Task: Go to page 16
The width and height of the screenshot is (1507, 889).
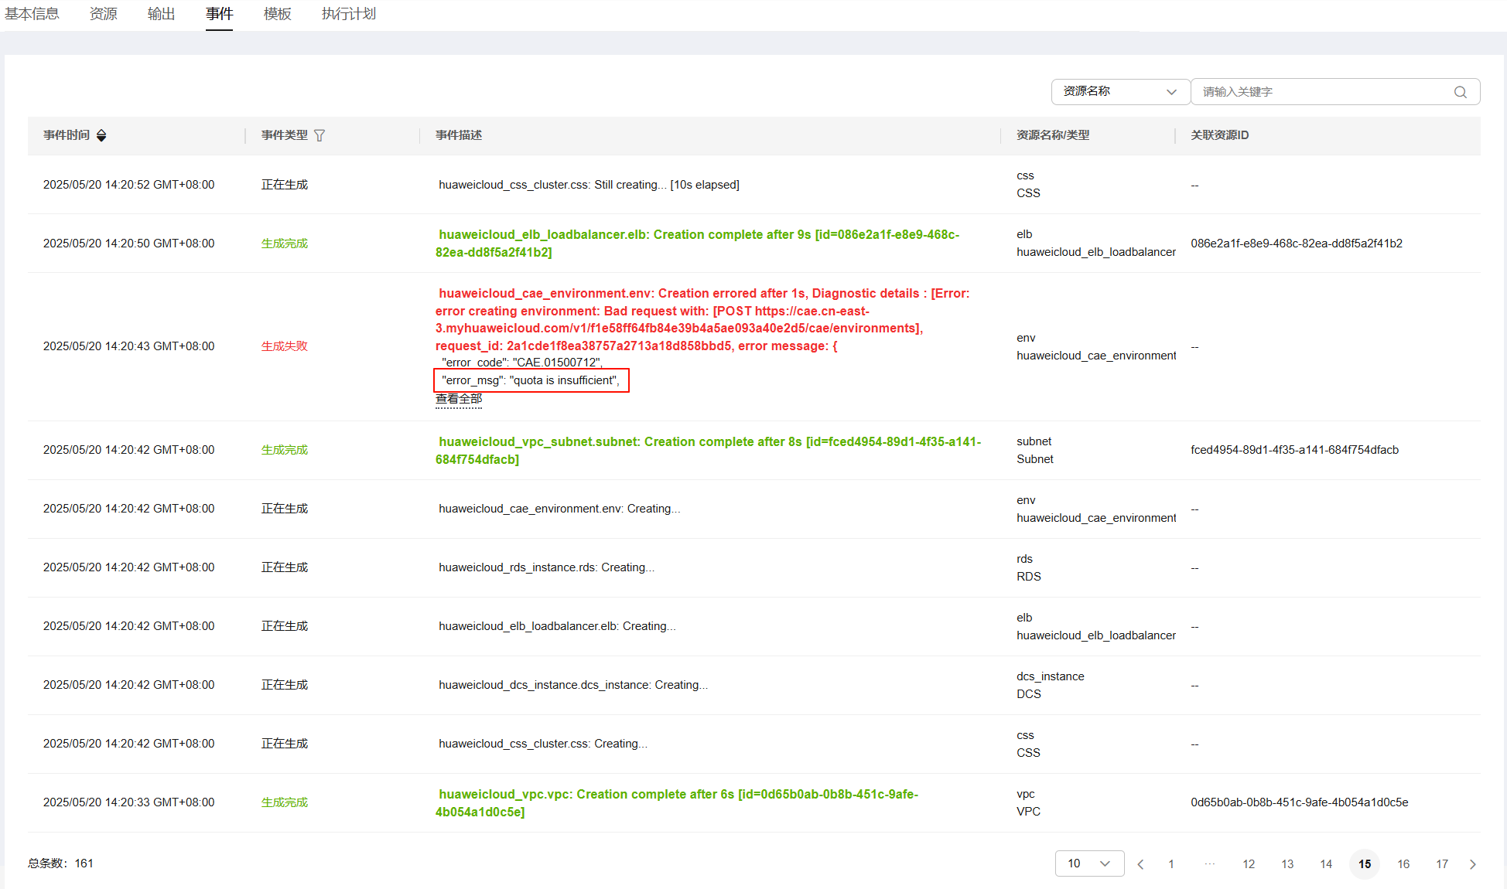Action: tap(1403, 864)
